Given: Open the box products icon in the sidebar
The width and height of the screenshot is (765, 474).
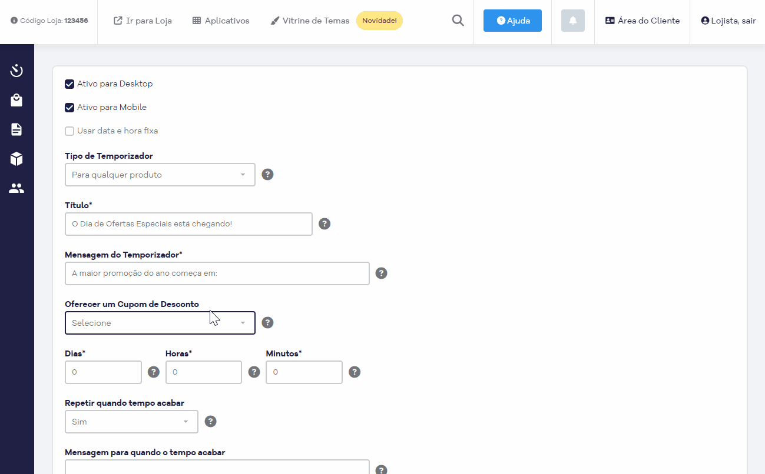Looking at the screenshot, I should pyautogui.click(x=16, y=159).
